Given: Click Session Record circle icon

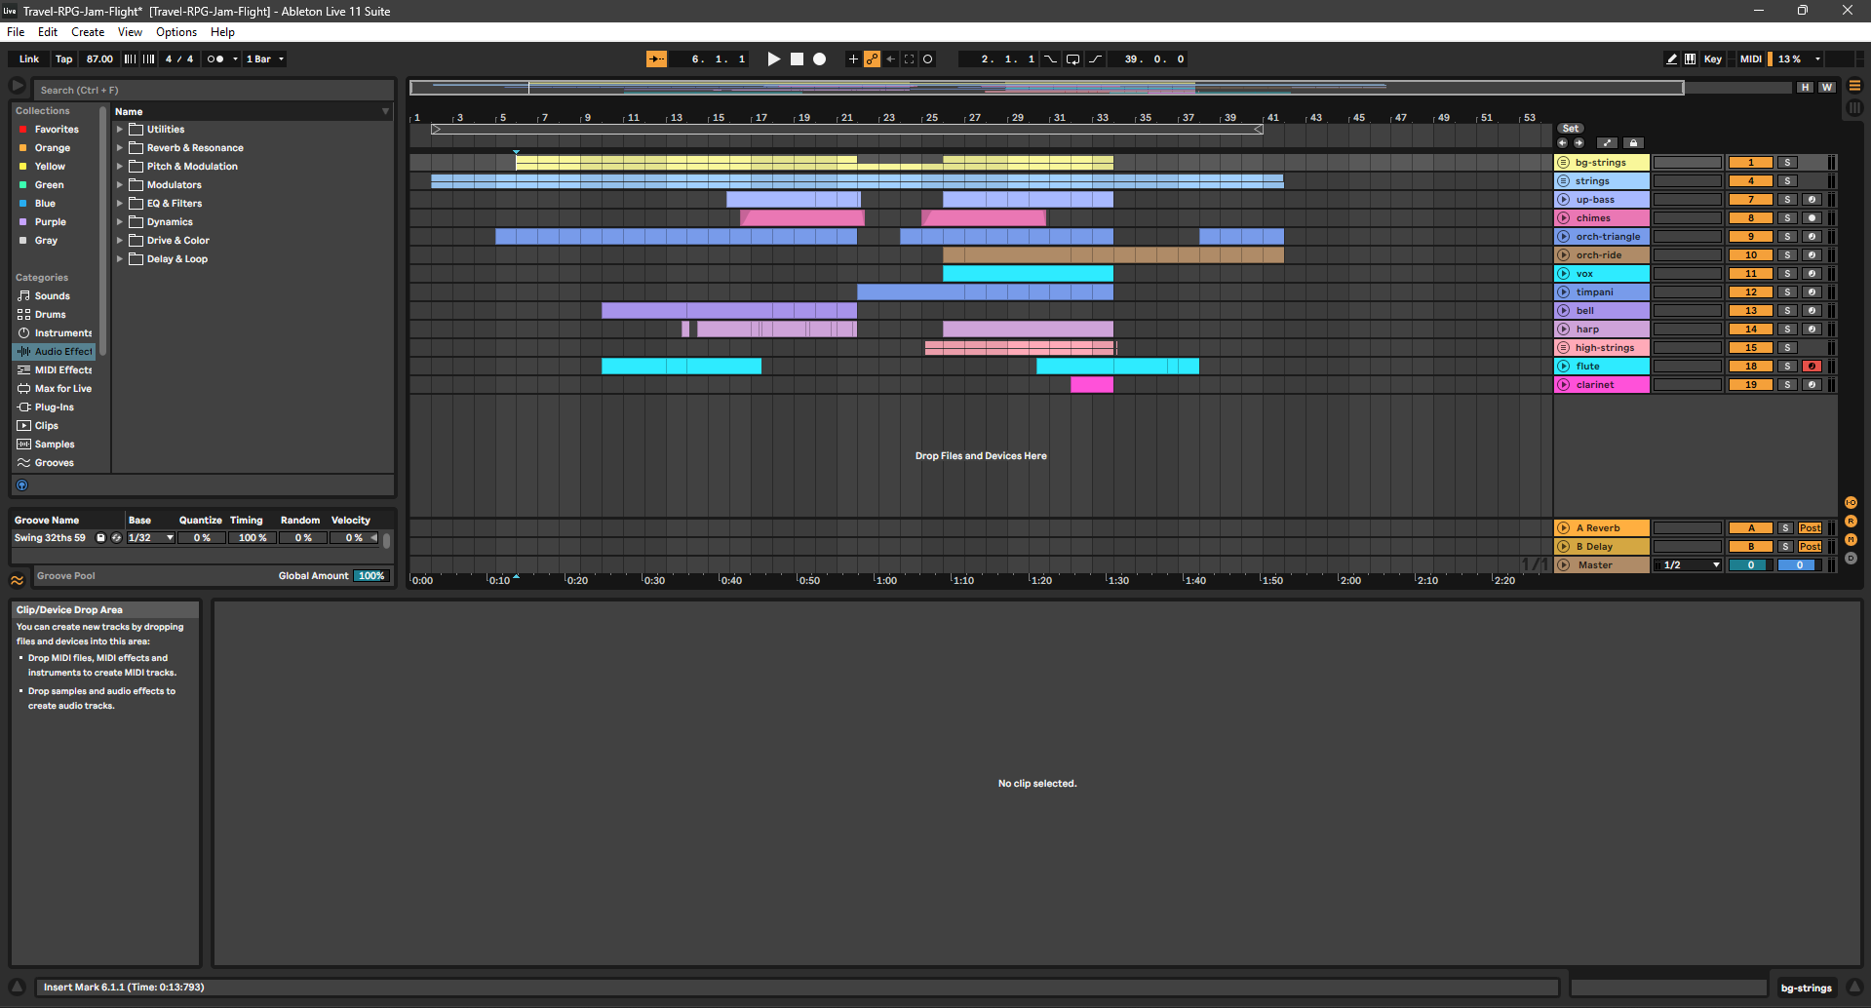Looking at the screenshot, I should click(x=928, y=59).
